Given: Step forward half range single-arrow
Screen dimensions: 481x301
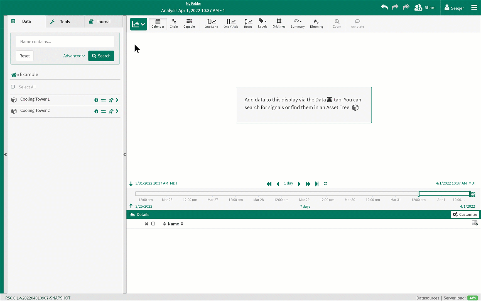Looking at the screenshot, I should click(299, 184).
